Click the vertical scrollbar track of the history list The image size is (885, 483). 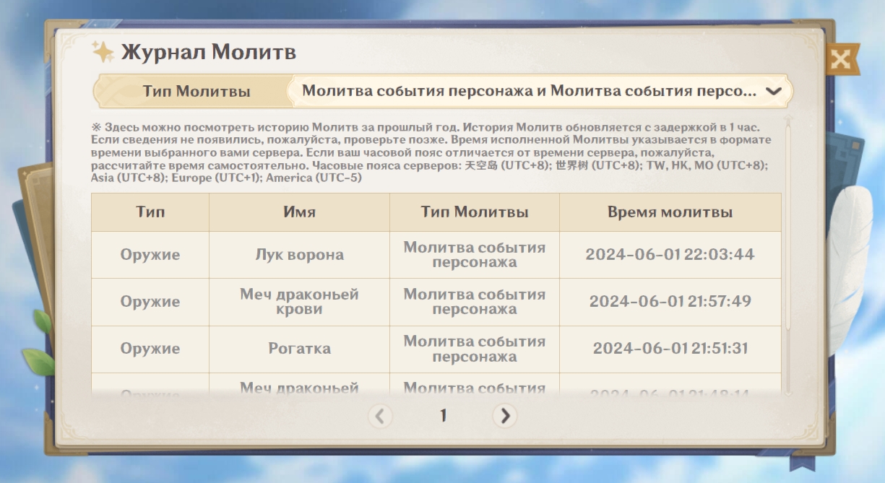pyautogui.click(x=788, y=253)
